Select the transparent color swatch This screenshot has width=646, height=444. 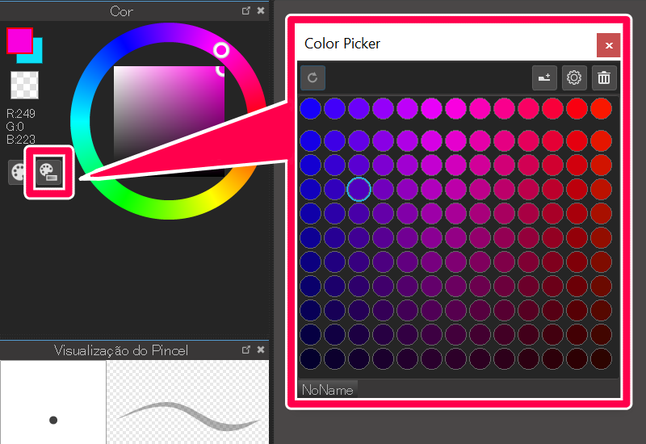24,85
